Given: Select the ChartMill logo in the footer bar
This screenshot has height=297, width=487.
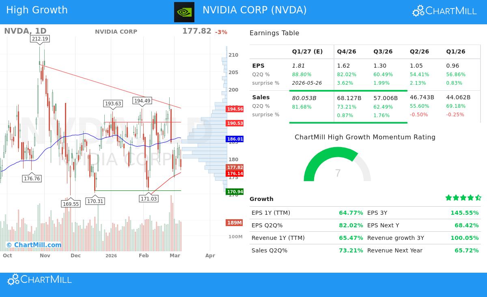Looking at the screenshot, I should [x=39, y=279].
